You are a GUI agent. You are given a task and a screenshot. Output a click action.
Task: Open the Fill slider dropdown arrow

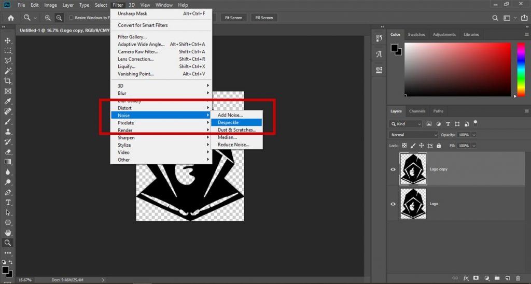474,146
